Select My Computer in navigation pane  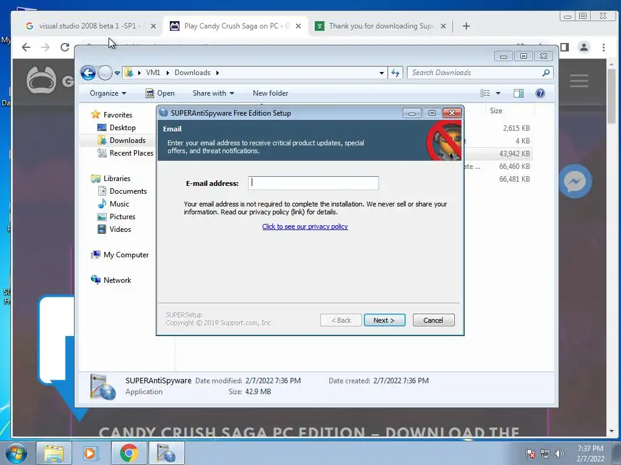click(x=120, y=255)
